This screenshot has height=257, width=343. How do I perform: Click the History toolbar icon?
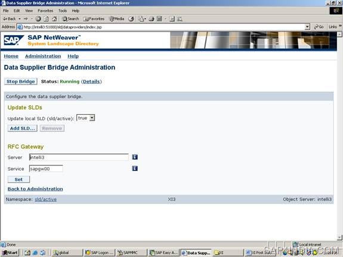pyautogui.click(x=131, y=19)
